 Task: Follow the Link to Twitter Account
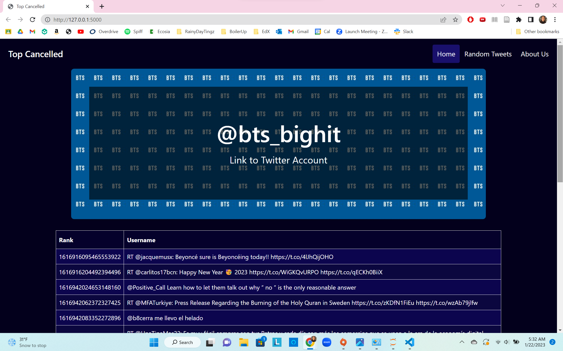coord(278,160)
